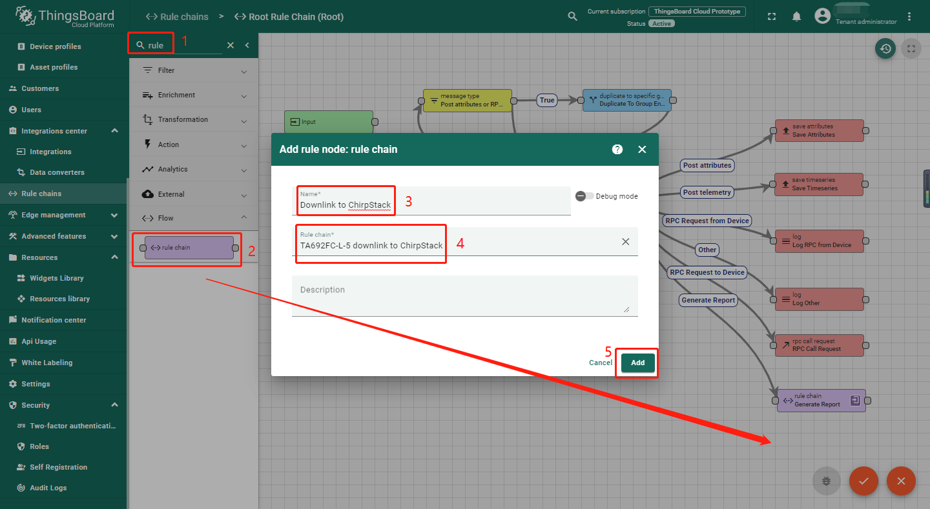This screenshot has height=509, width=930.
Task: Click the debug bug button on canvas
Action: pos(826,481)
